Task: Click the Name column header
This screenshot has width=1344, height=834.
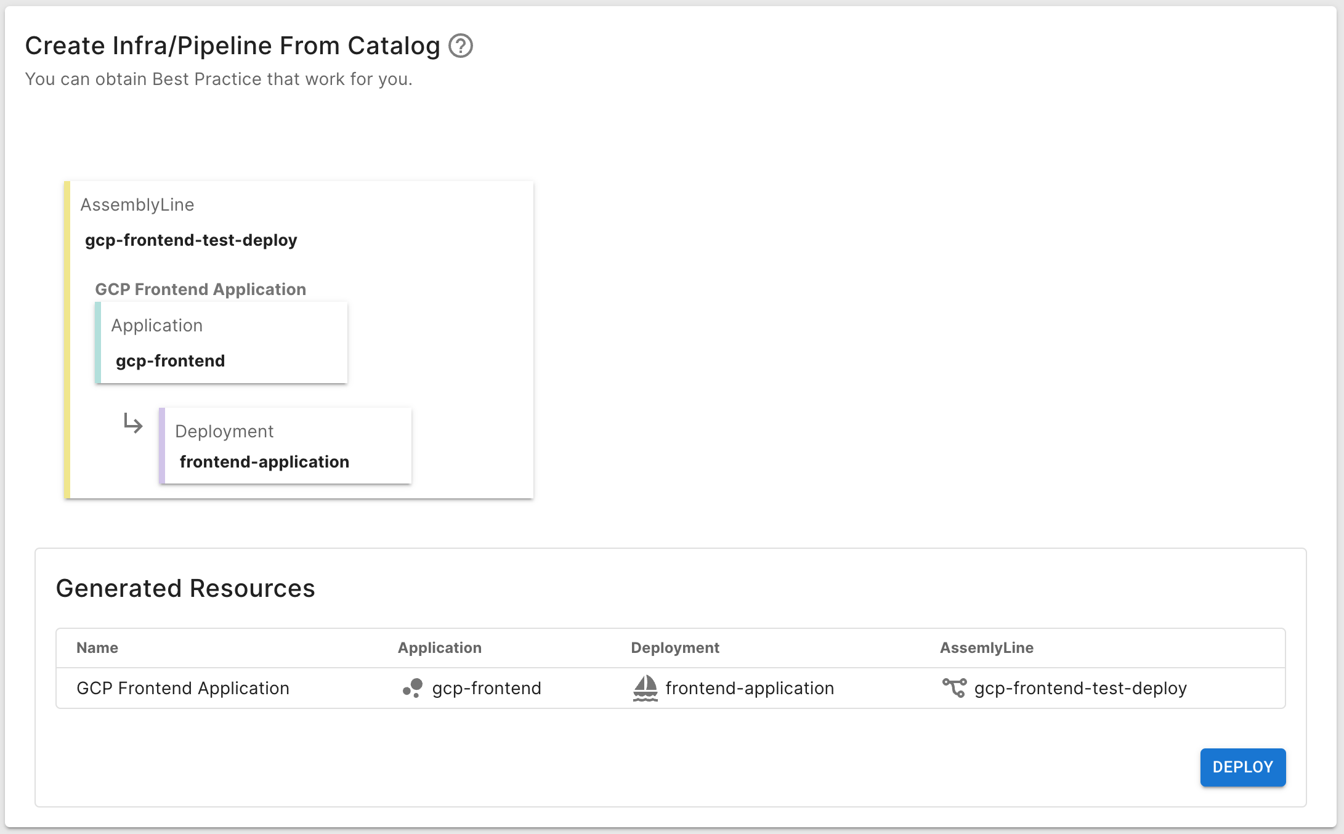Action: [97, 648]
